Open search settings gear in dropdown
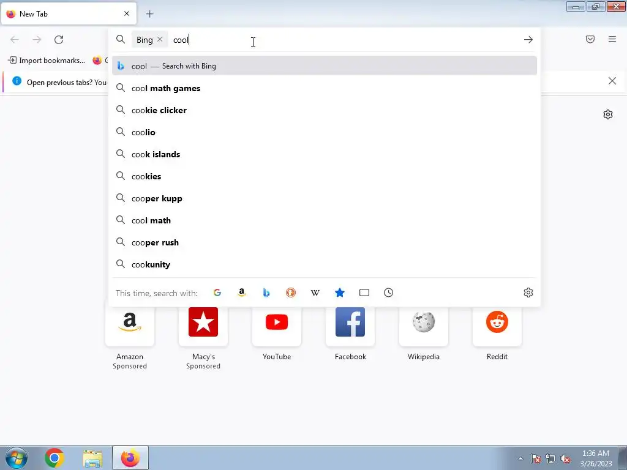The image size is (627, 470). click(x=528, y=293)
